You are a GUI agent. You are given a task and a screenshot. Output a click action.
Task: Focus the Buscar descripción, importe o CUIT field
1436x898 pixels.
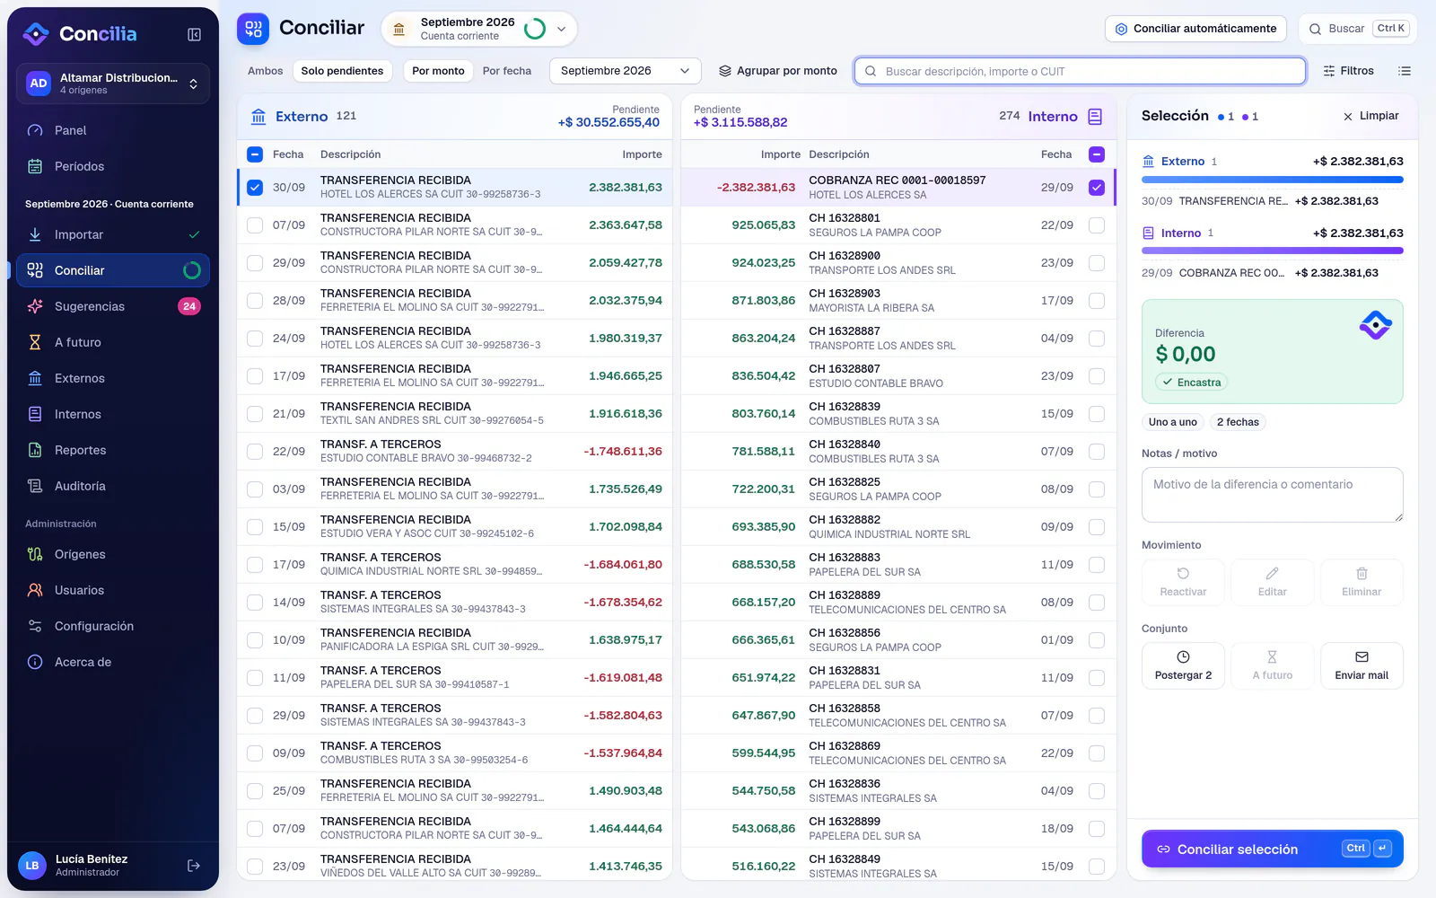[x=1080, y=71]
